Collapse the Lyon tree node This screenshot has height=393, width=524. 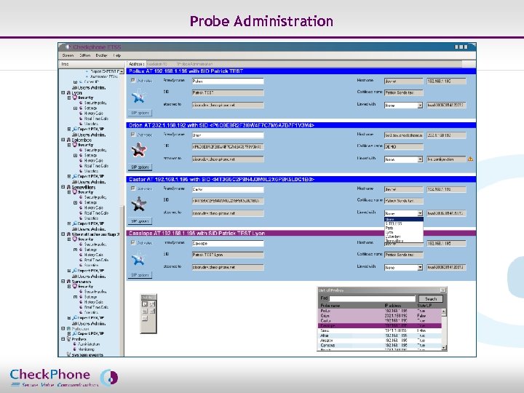(x=63, y=93)
